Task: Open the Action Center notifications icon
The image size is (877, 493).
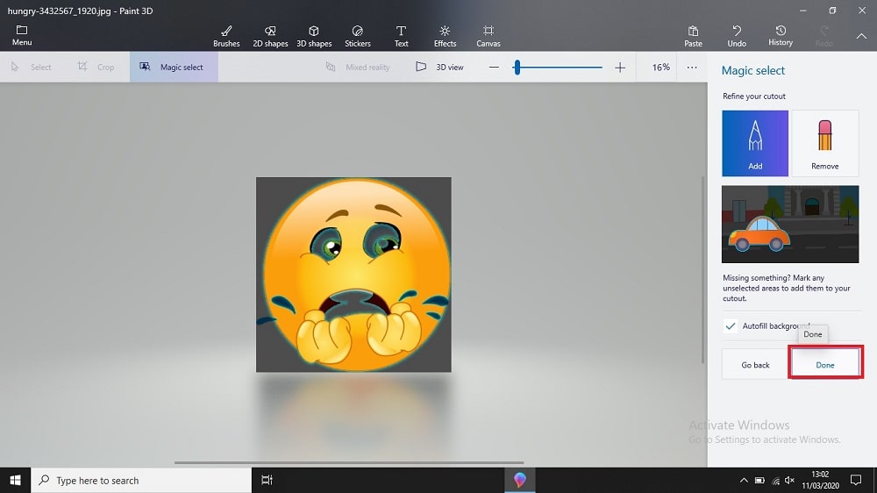Action: [x=856, y=480]
